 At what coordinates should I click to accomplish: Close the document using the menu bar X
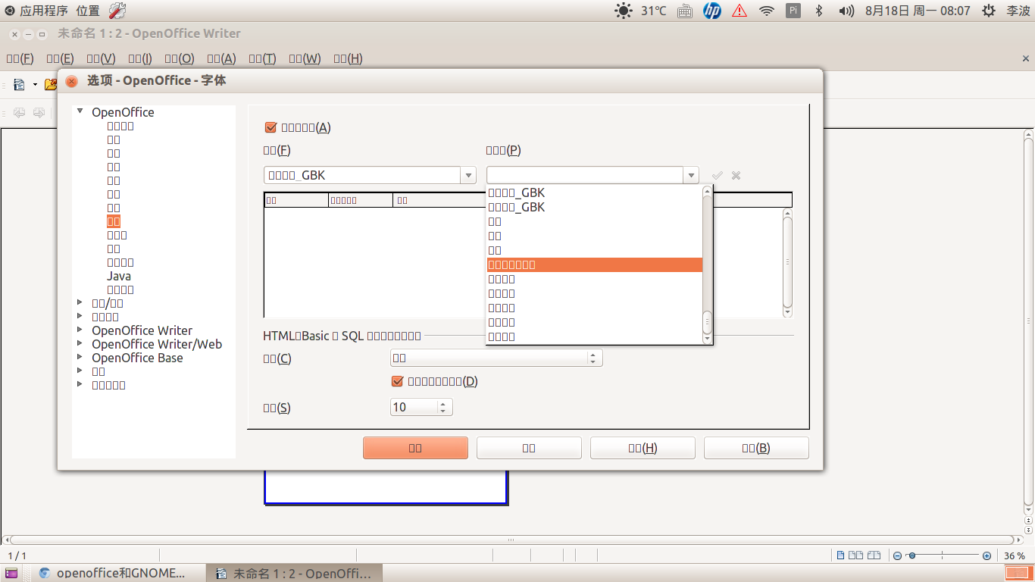click(1026, 58)
